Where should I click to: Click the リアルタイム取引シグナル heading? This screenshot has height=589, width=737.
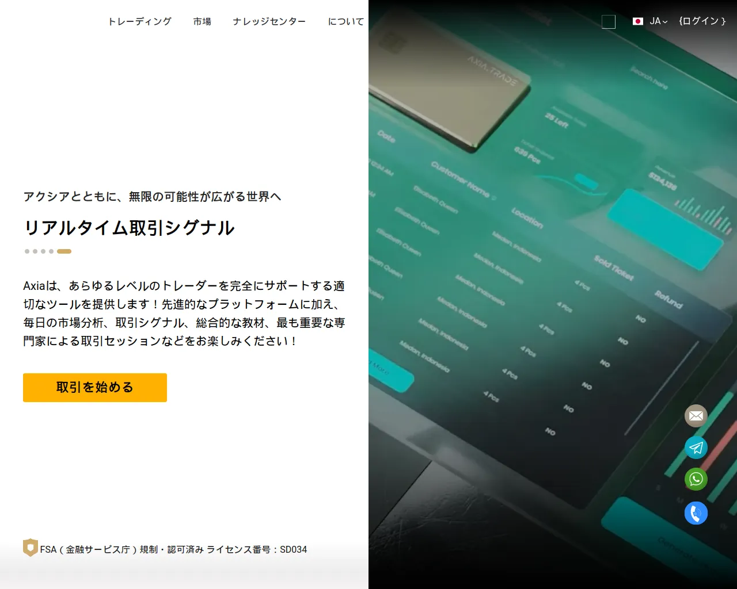point(129,228)
